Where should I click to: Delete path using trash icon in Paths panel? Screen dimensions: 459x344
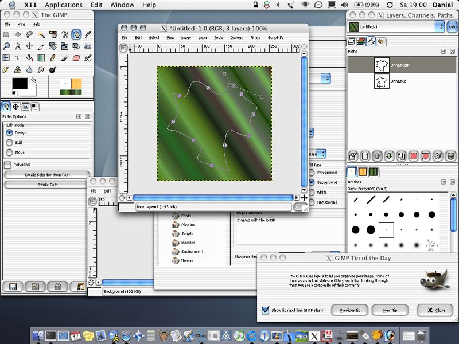tap(451, 155)
